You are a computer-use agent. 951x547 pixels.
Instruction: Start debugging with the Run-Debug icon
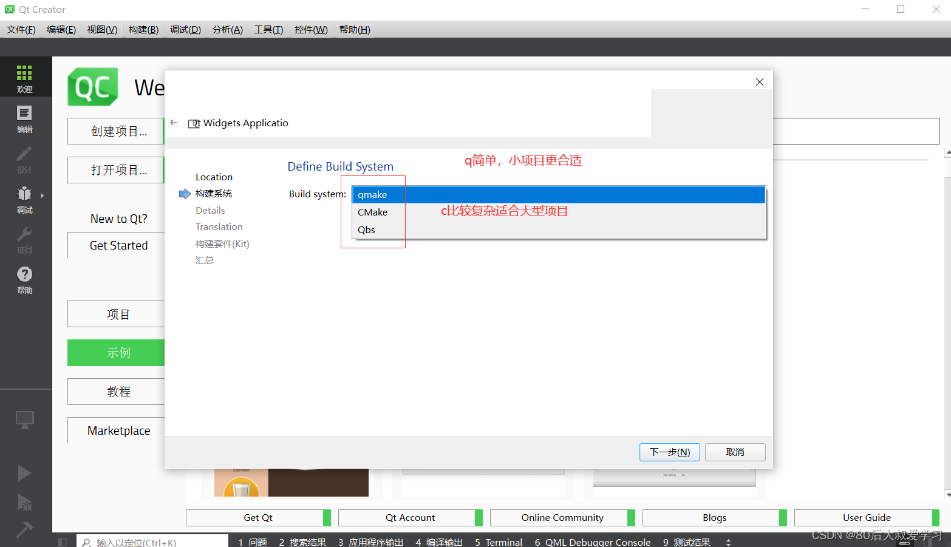pyautogui.click(x=24, y=502)
